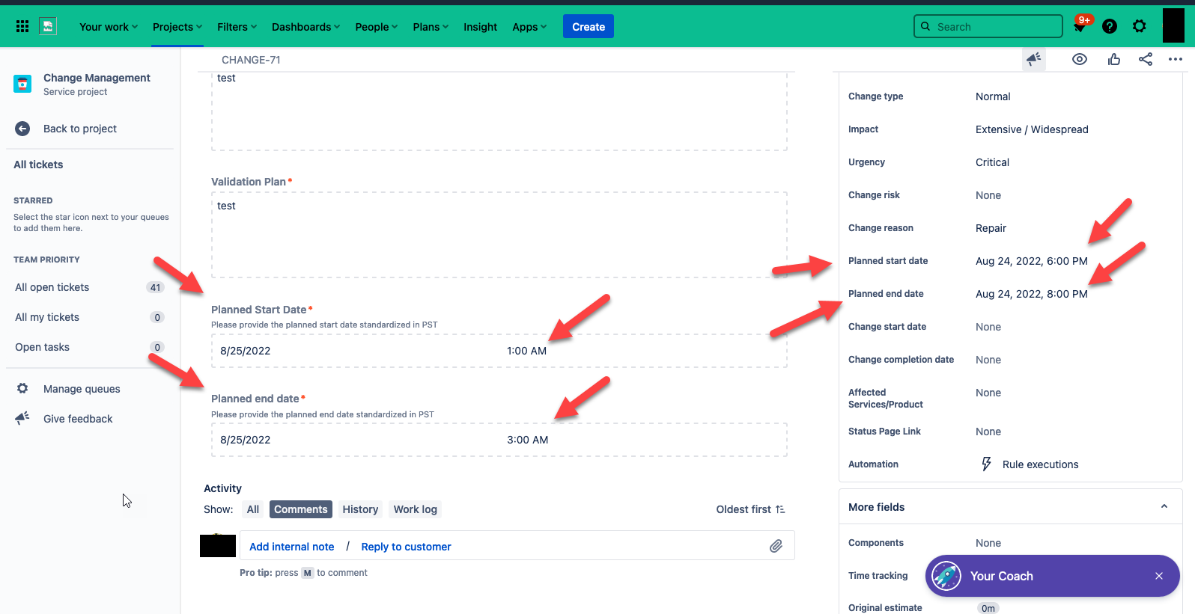Click Reply to customer link
Viewport: 1195px width, 614px height.
[407, 547]
